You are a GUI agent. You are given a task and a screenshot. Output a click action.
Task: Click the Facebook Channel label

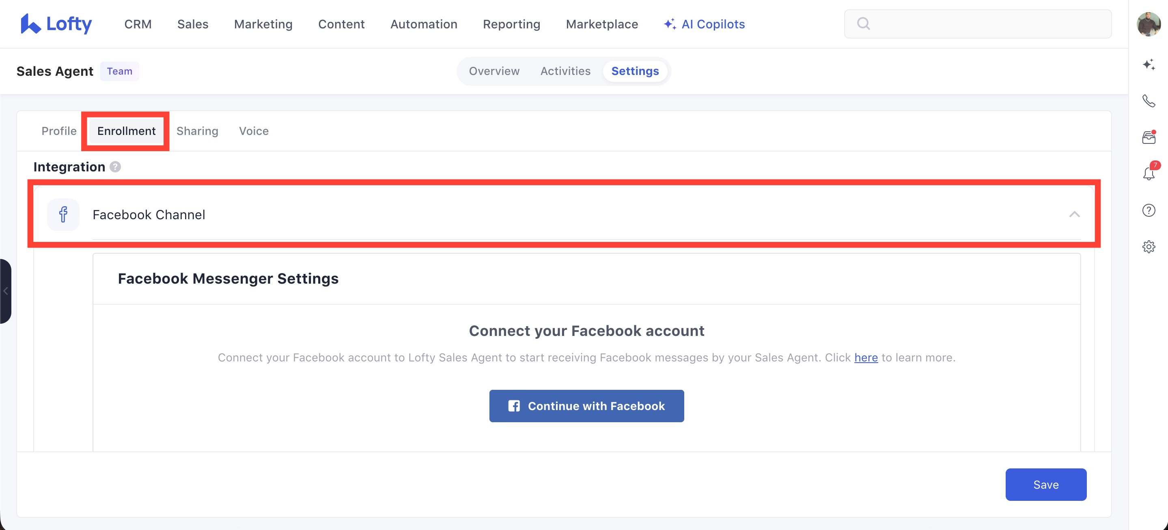[149, 214]
